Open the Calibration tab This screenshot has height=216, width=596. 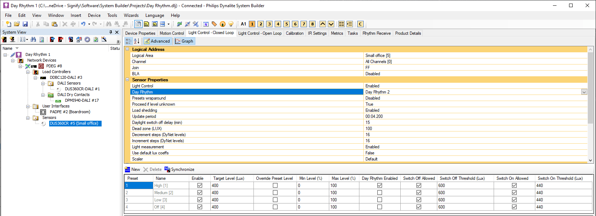click(294, 33)
